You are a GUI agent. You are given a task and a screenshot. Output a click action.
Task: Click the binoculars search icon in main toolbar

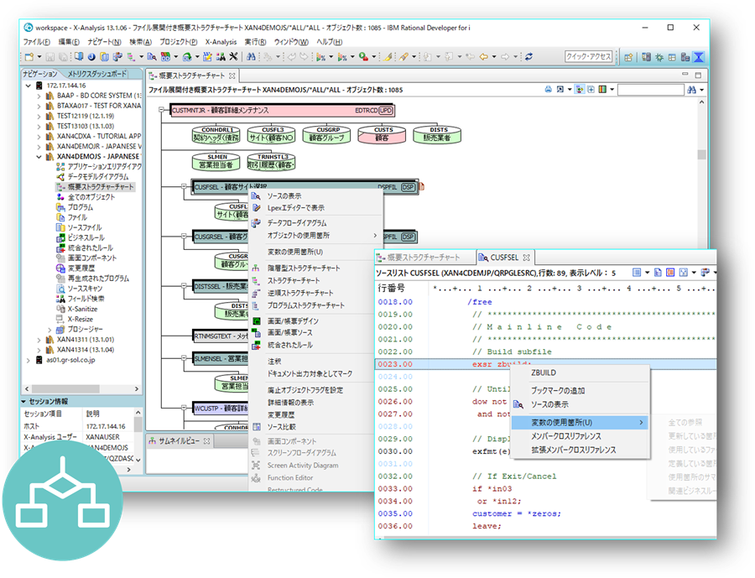251,57
